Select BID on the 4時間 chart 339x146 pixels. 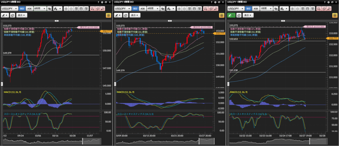(134, 9)
